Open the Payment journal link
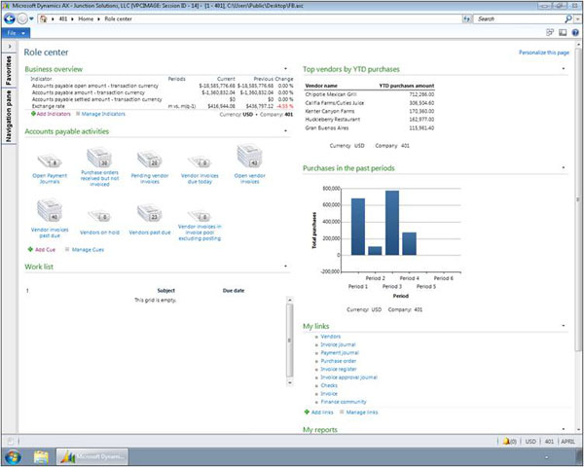This screenshot has width=584, height=467. [x=340, y=352]
